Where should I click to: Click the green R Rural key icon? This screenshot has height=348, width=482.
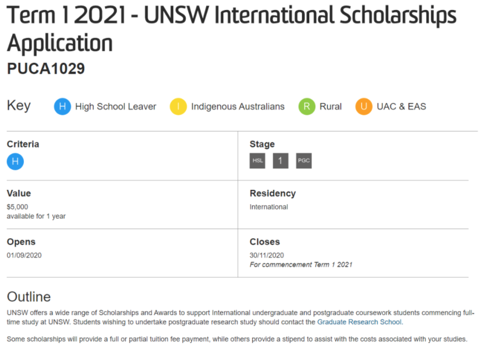307,106
